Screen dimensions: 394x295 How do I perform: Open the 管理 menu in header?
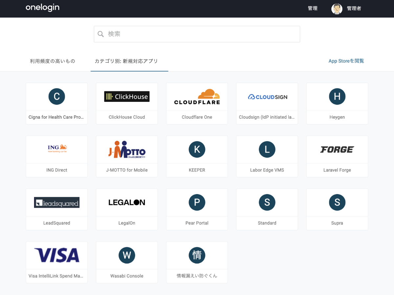coord(313,9)
